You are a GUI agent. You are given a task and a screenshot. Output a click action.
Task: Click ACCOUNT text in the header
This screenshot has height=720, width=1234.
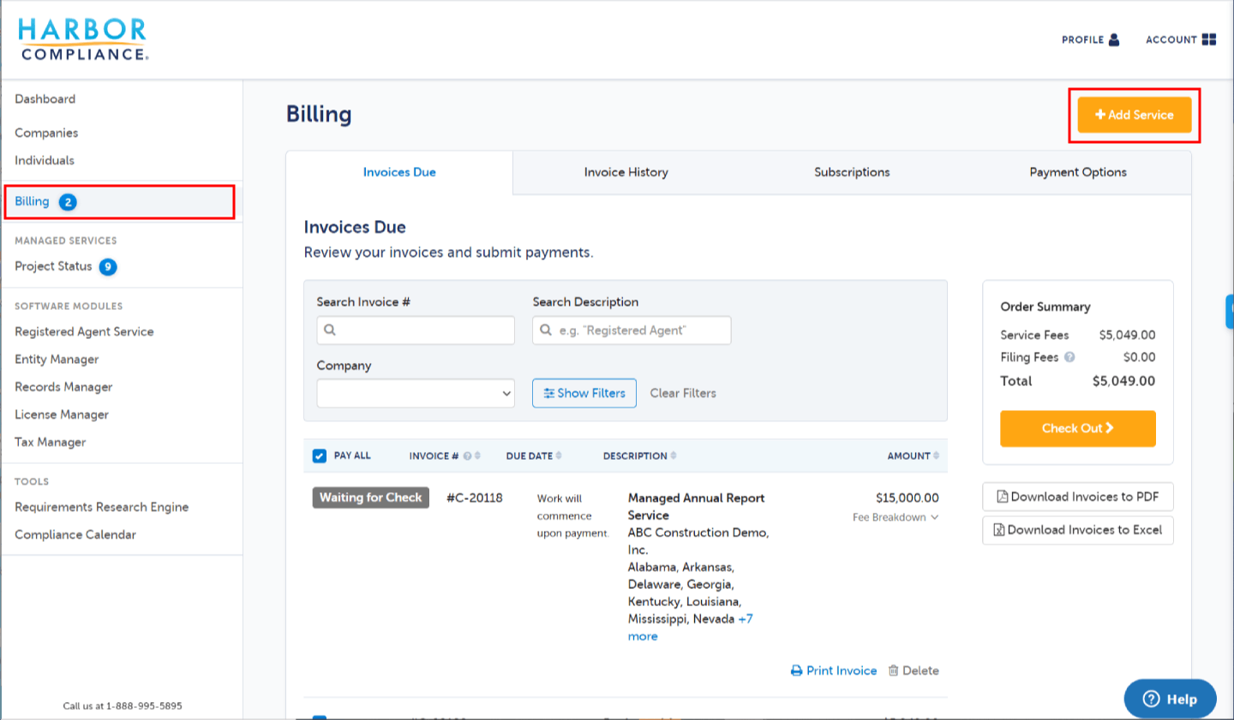click(1171, 40)
